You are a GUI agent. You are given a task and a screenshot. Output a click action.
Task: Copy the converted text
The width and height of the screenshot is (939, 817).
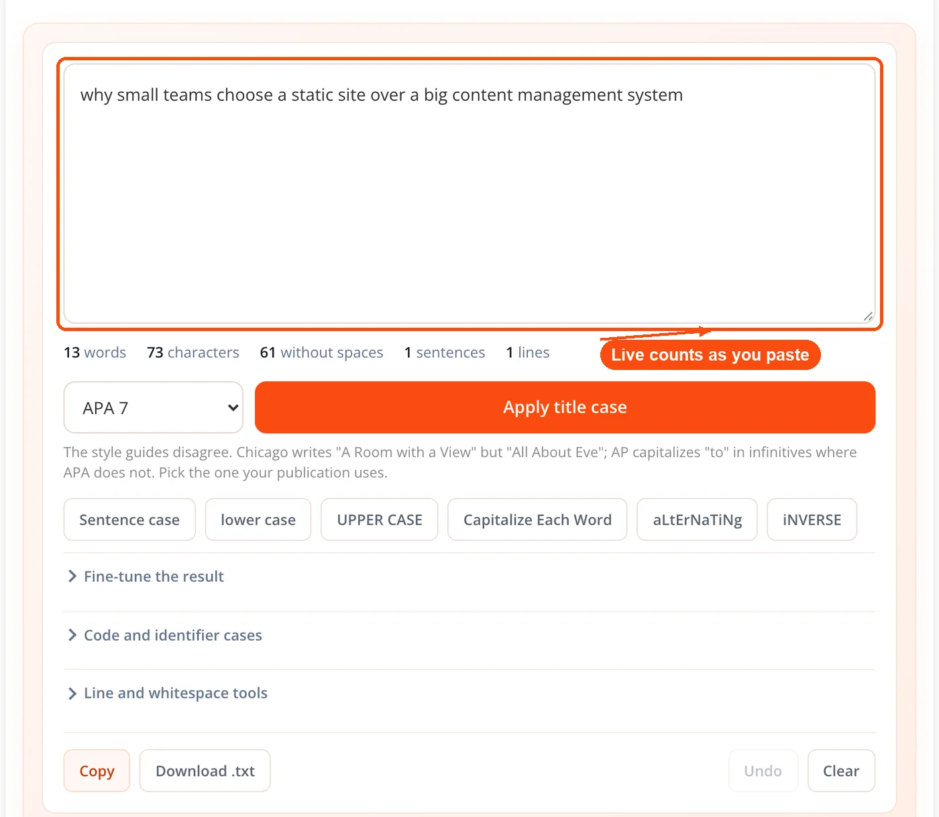point(97,771)
